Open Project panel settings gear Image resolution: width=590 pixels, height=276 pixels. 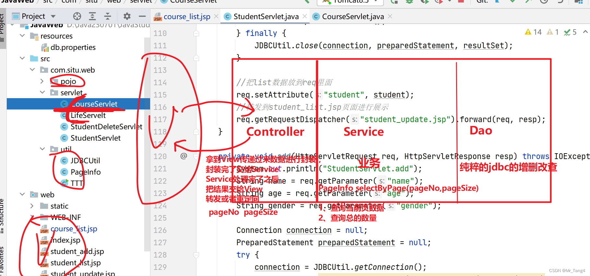point(127,16)
